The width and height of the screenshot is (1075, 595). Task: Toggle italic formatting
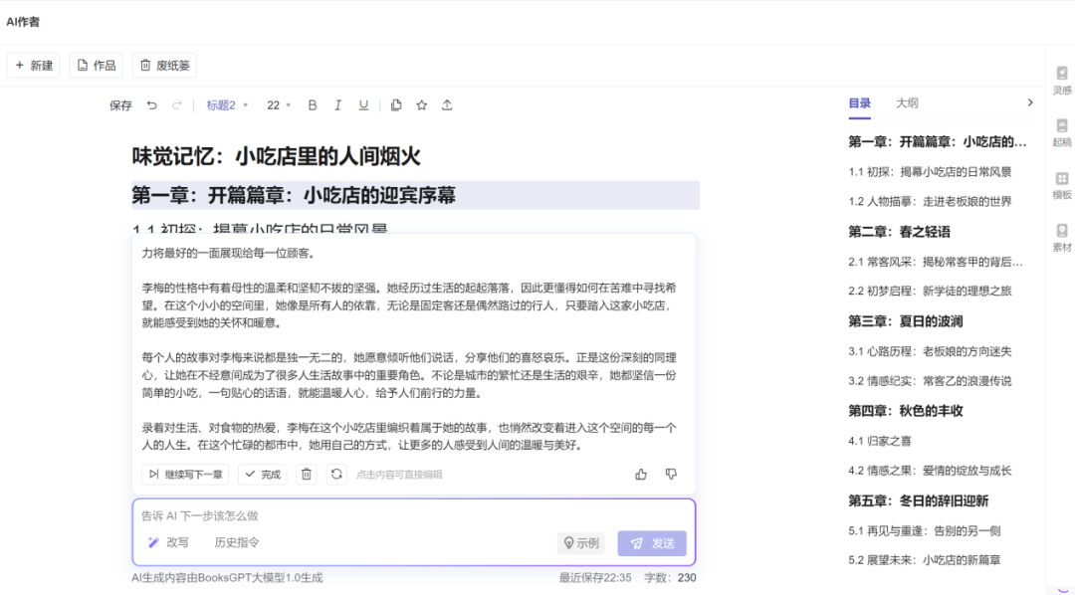pyautogui.click(x=337, y=105)
